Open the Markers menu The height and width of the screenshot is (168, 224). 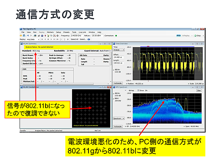pyautogui.click(x=50, y=32)
